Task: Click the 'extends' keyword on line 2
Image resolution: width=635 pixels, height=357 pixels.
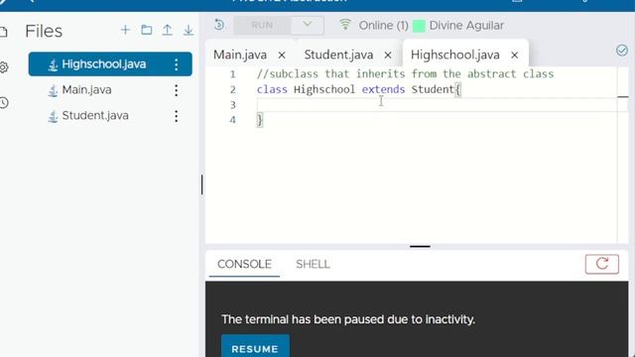Action: click(383, 89)
